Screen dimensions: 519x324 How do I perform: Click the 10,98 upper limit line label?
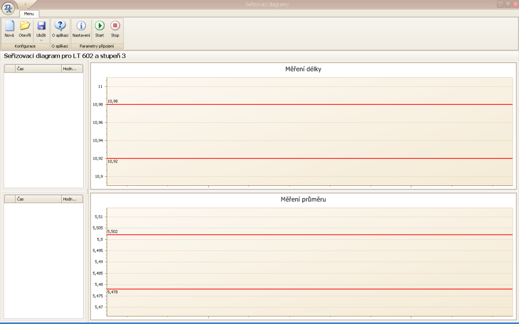point(113,101)
